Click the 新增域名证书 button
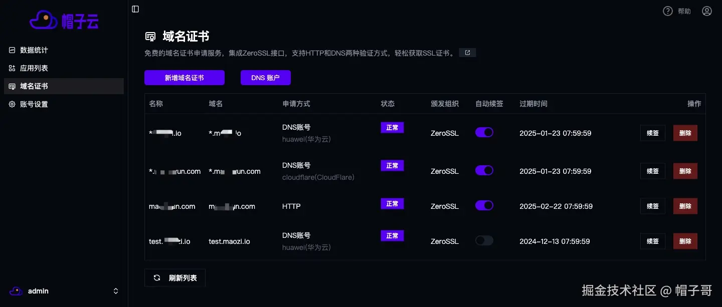Viewport: 722px width, 307px height. [185, 78]
